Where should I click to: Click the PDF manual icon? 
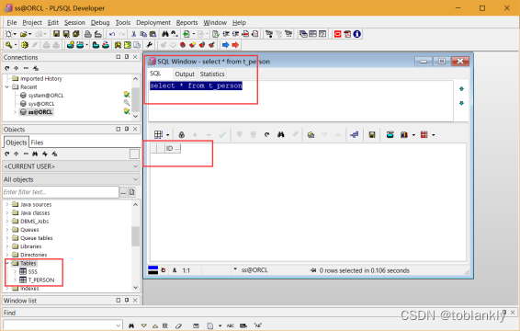point(347,34)
